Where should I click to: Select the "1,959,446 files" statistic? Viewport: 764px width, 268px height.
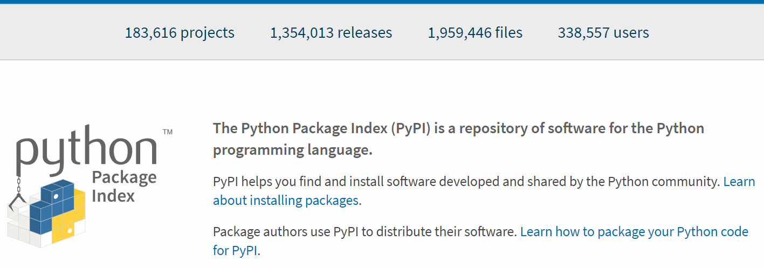475,33
